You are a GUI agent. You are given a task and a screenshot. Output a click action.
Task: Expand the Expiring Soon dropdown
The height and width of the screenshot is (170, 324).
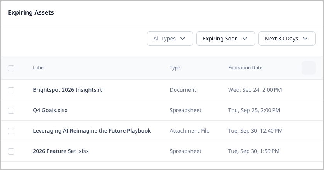(226, 39)
